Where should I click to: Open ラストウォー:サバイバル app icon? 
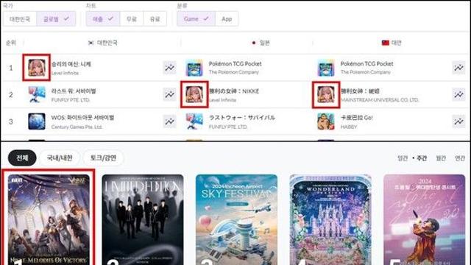coord(194,121)
